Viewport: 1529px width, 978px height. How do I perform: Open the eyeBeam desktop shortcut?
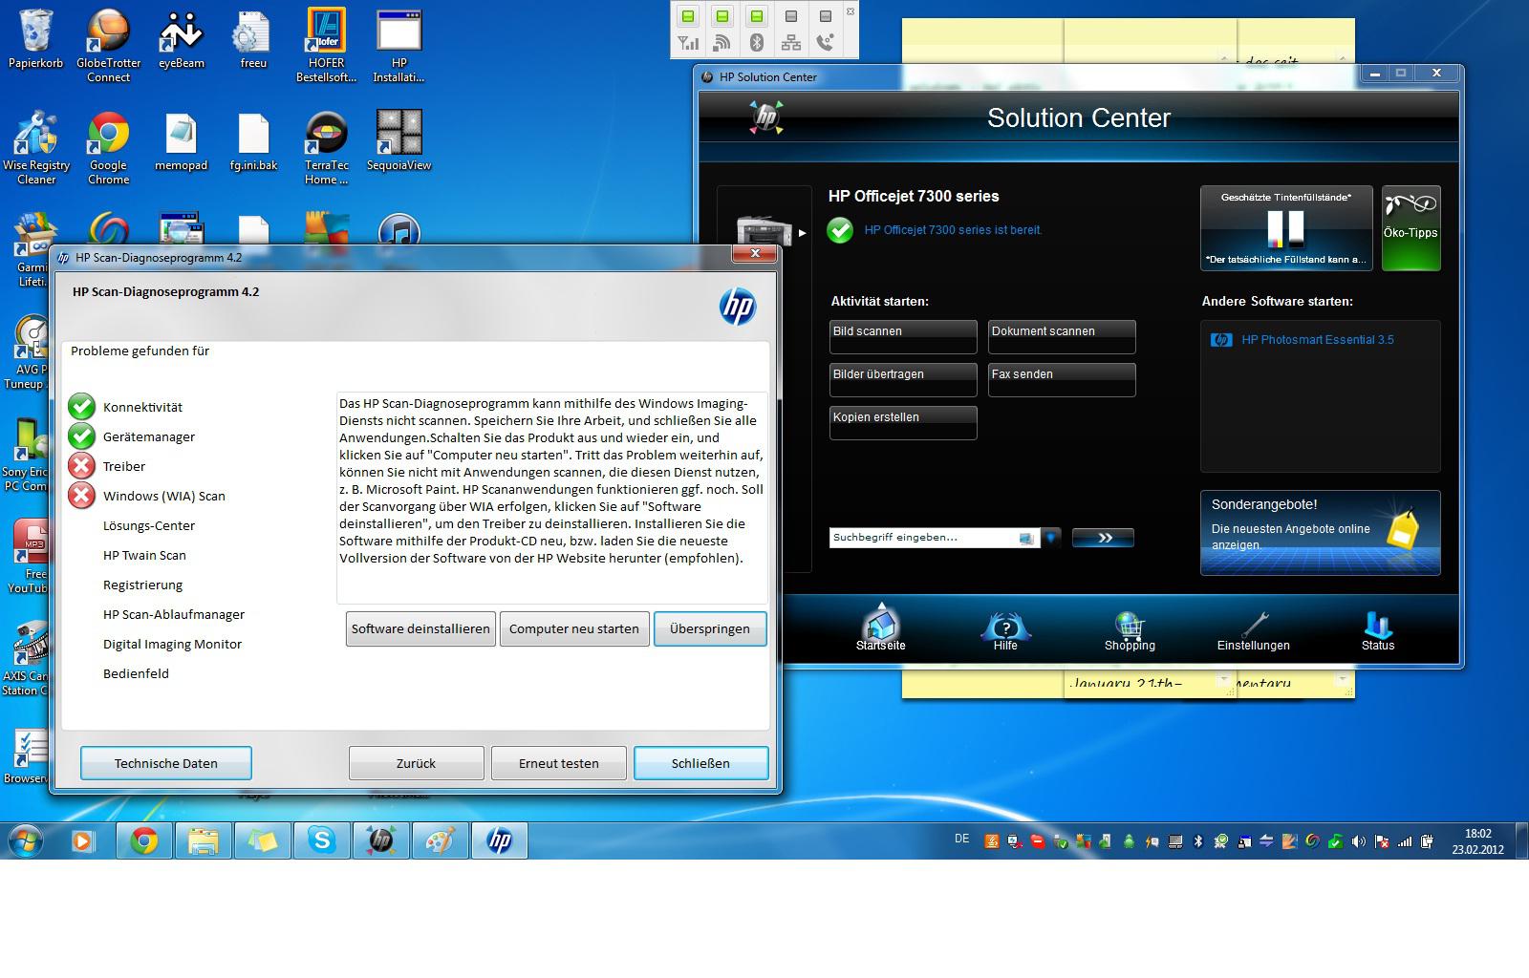click(x=181, y=40)
